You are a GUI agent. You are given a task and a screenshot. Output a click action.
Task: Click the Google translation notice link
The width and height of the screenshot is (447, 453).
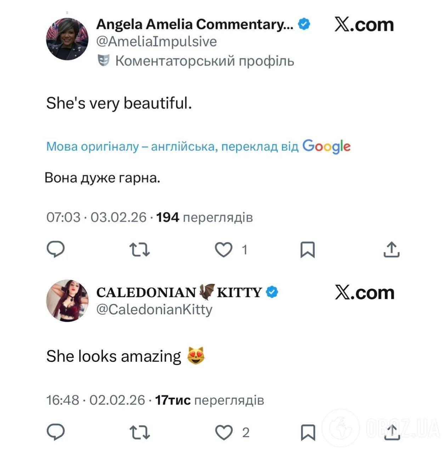(x=198, y=146)
